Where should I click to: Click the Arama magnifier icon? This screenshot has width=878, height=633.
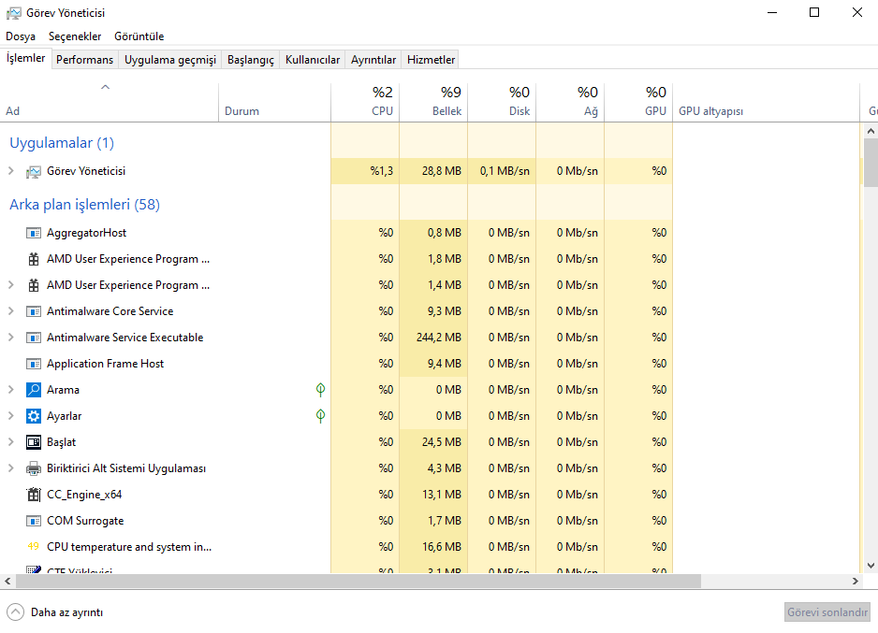tap(34, 390)
